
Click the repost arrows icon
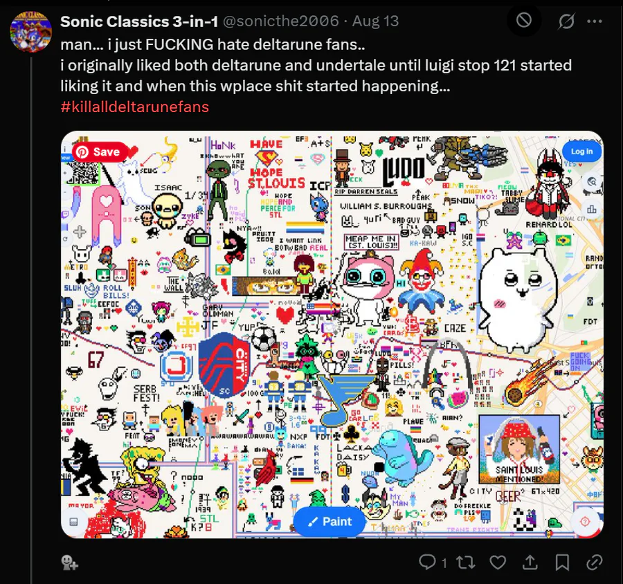click(x=466, y=562)
